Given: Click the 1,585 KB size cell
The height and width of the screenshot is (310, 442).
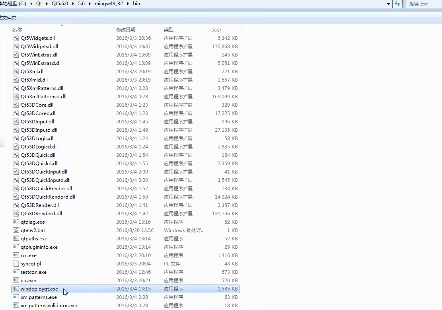Looking at the screenshot, I should pos(228,289).
